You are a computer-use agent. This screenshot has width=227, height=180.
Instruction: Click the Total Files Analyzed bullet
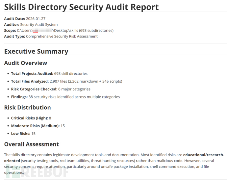66,81
